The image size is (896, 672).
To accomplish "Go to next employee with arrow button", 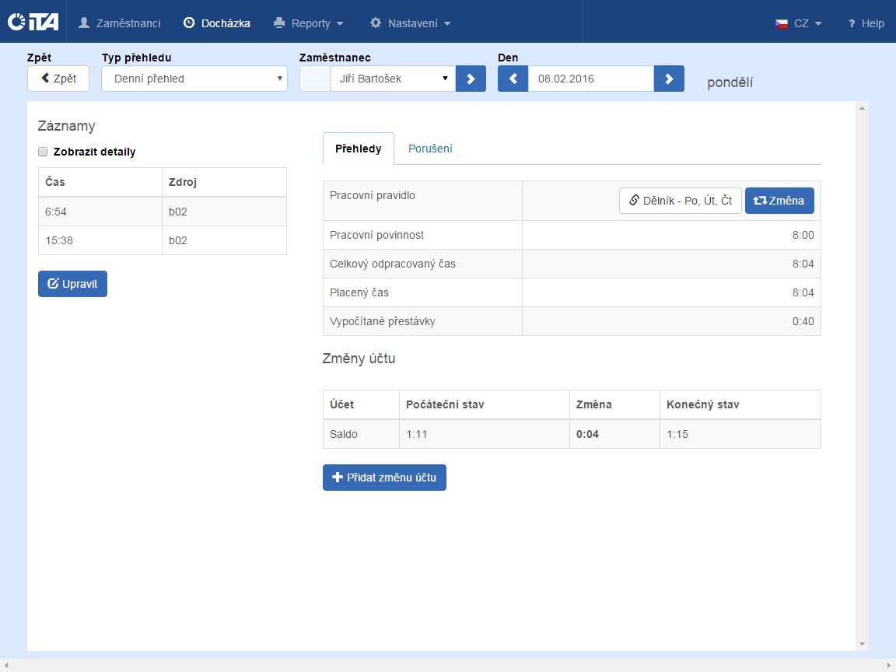I will point(471,79).
